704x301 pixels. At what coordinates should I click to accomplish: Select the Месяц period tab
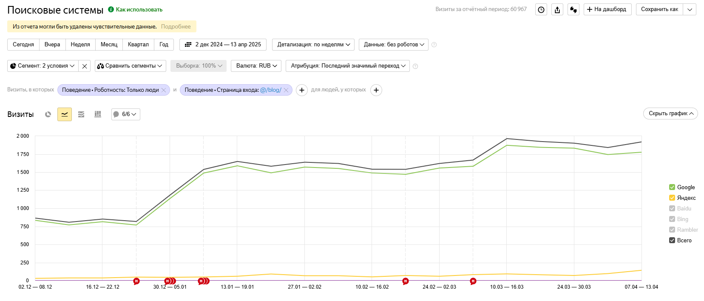point(109,45)
